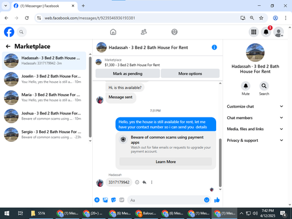The width and height of the screenshot is (292, 219).
Task: Search in conversation using magnifier icon
Action: coord(264,86)
